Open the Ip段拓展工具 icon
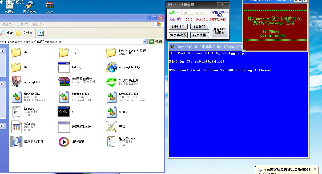Screen dimensions: 322x174 click(x=111, y=82)
